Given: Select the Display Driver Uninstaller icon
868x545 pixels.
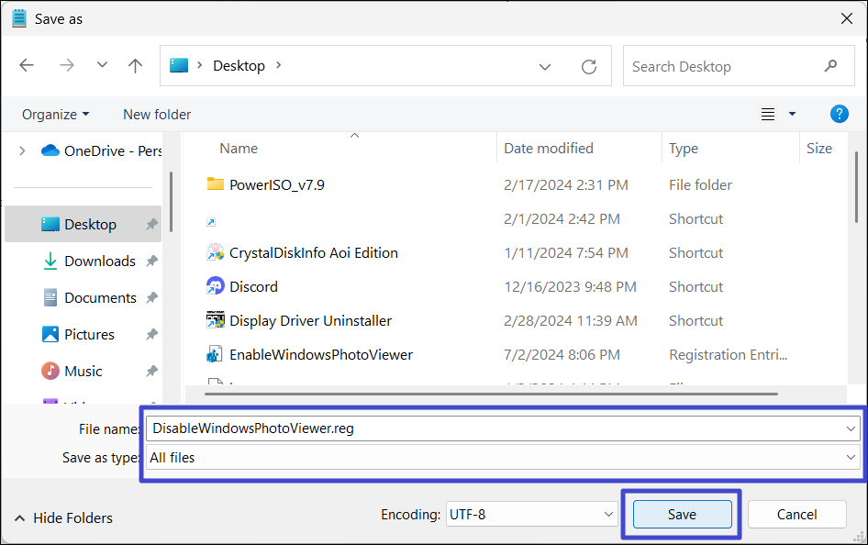Looking at the screenshot, I should click(x=216, y=320).
